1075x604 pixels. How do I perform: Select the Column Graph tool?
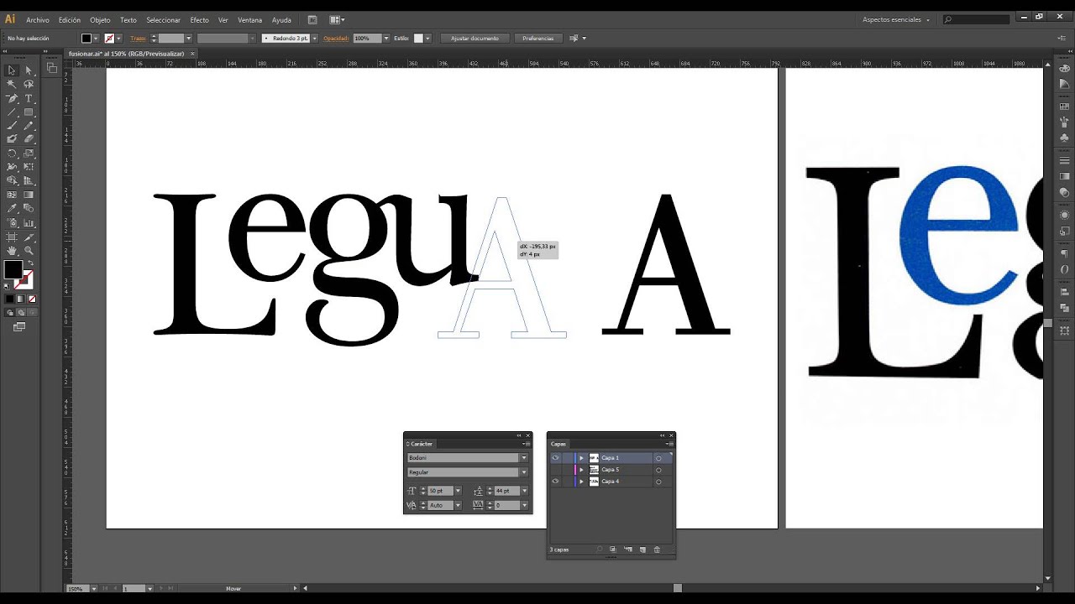coord(29,223)
